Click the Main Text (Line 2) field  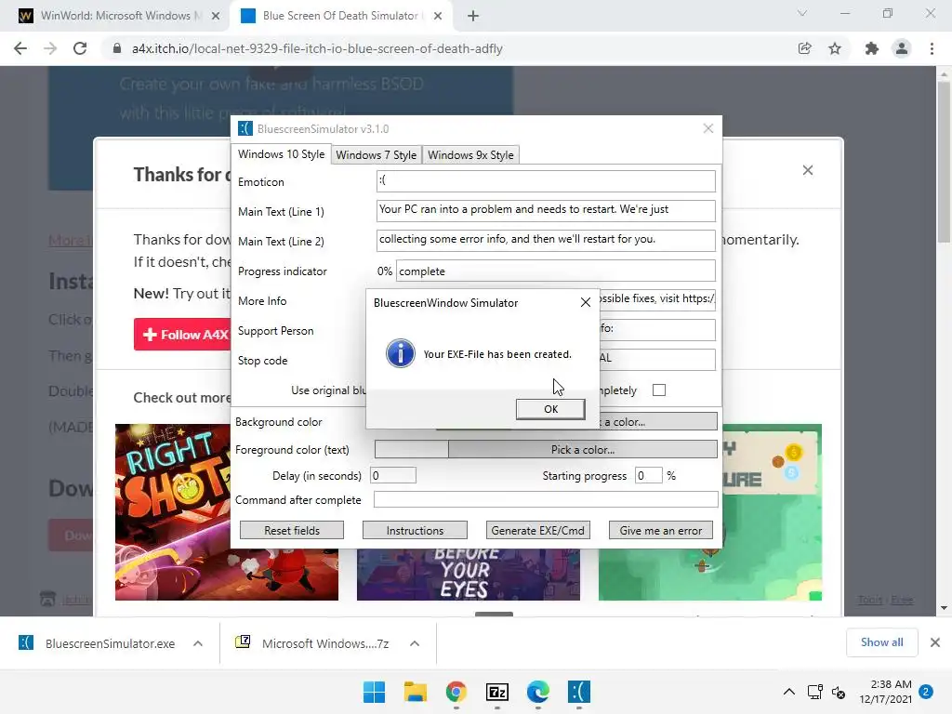click(x=545, y=241)
